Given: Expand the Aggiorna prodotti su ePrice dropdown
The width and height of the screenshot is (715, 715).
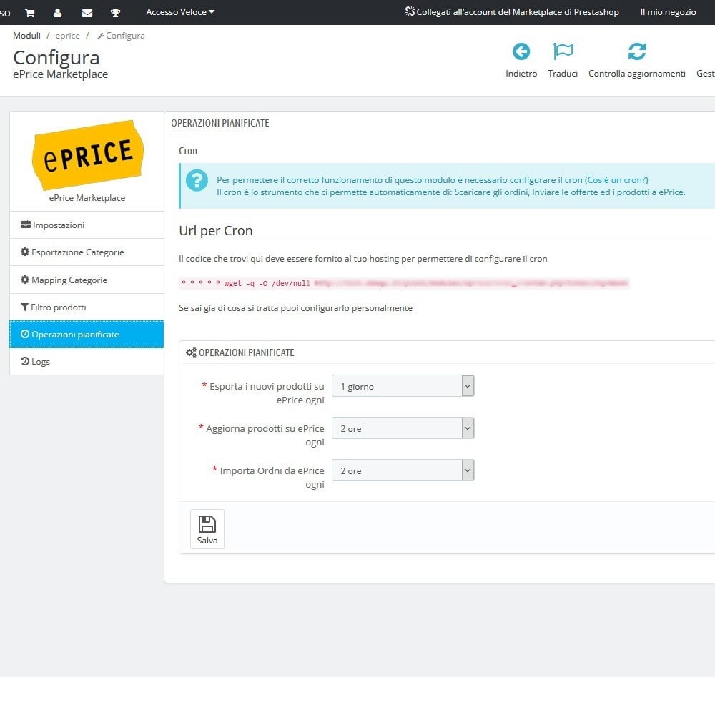Looking at the screenshot, I should point(403,428).
